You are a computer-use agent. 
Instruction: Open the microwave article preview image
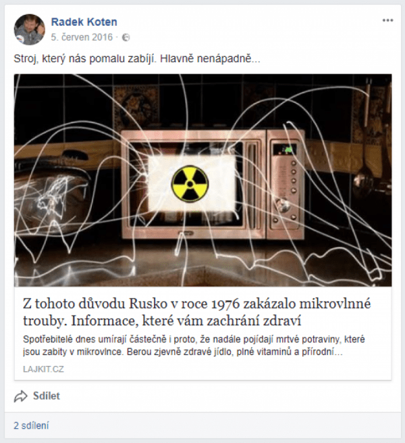(x=202, y=181)
